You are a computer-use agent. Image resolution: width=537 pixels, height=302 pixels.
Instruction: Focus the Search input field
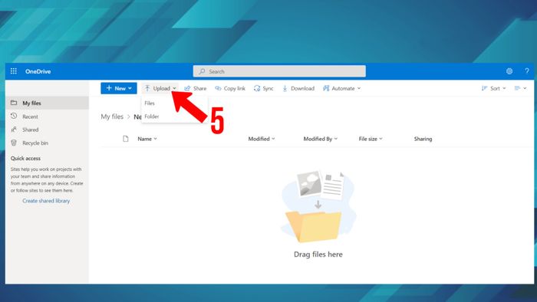[x=279, y=71]
